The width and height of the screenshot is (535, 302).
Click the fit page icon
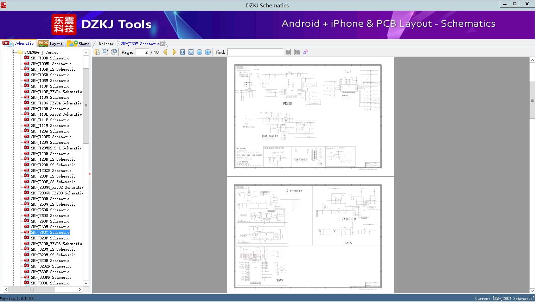click(x=191, y=52)
